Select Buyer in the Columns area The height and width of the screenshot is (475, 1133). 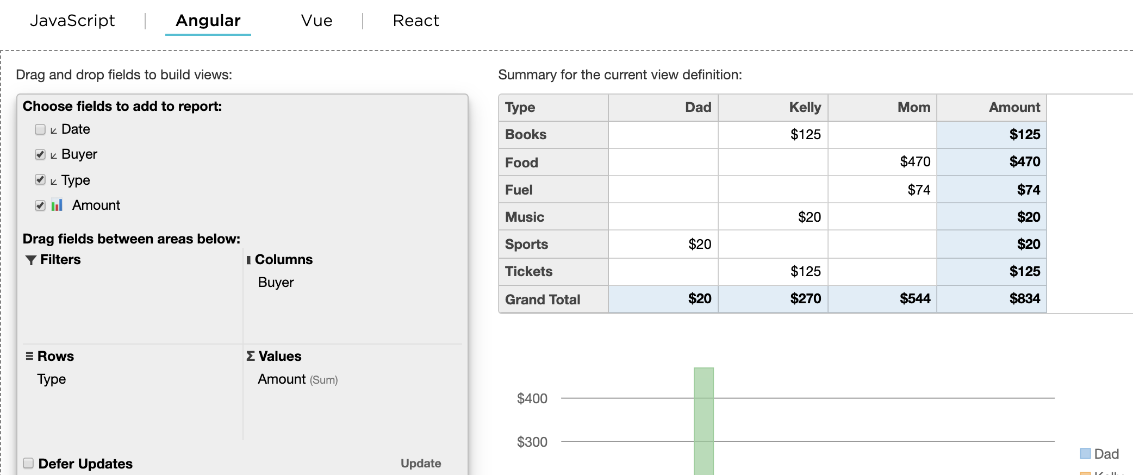276,283
